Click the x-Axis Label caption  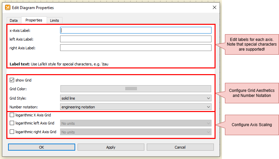[20, 31]
